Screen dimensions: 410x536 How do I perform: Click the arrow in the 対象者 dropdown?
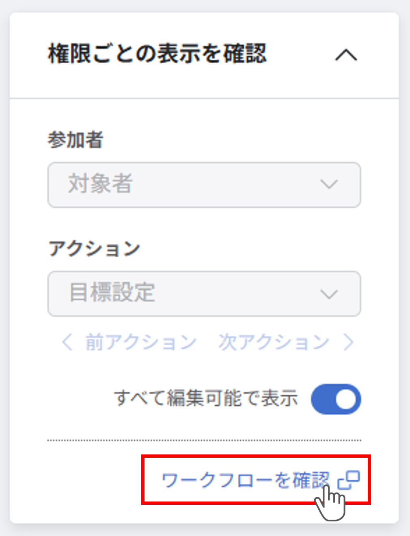pyautogui.click(x=329, y=185)
